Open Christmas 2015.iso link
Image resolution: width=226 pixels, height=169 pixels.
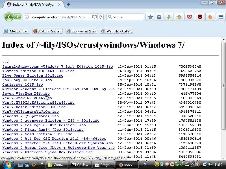(23, 84)
